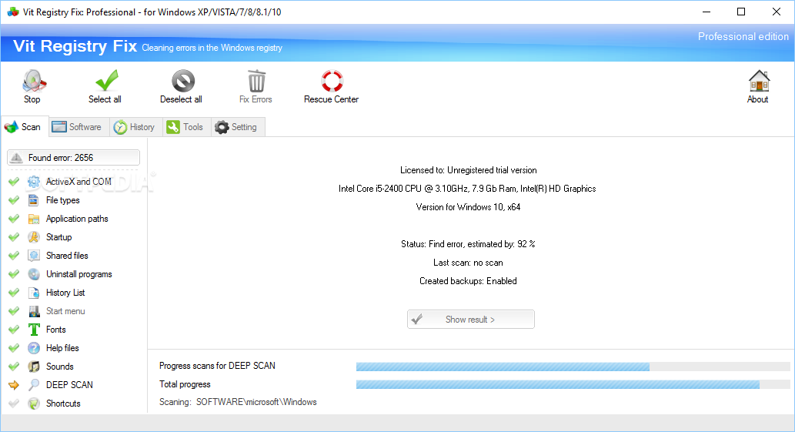Select the Shared files category label
The image size is (795, 432).
67,256
